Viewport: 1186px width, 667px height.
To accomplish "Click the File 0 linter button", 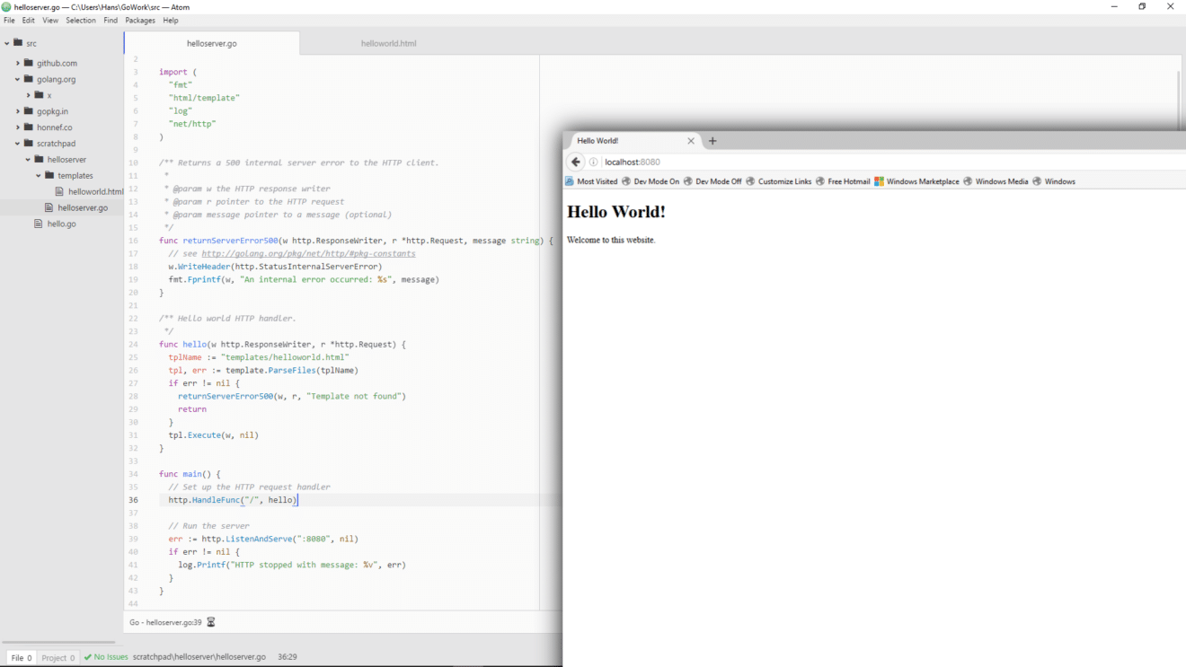I will [x=22, y=658].
